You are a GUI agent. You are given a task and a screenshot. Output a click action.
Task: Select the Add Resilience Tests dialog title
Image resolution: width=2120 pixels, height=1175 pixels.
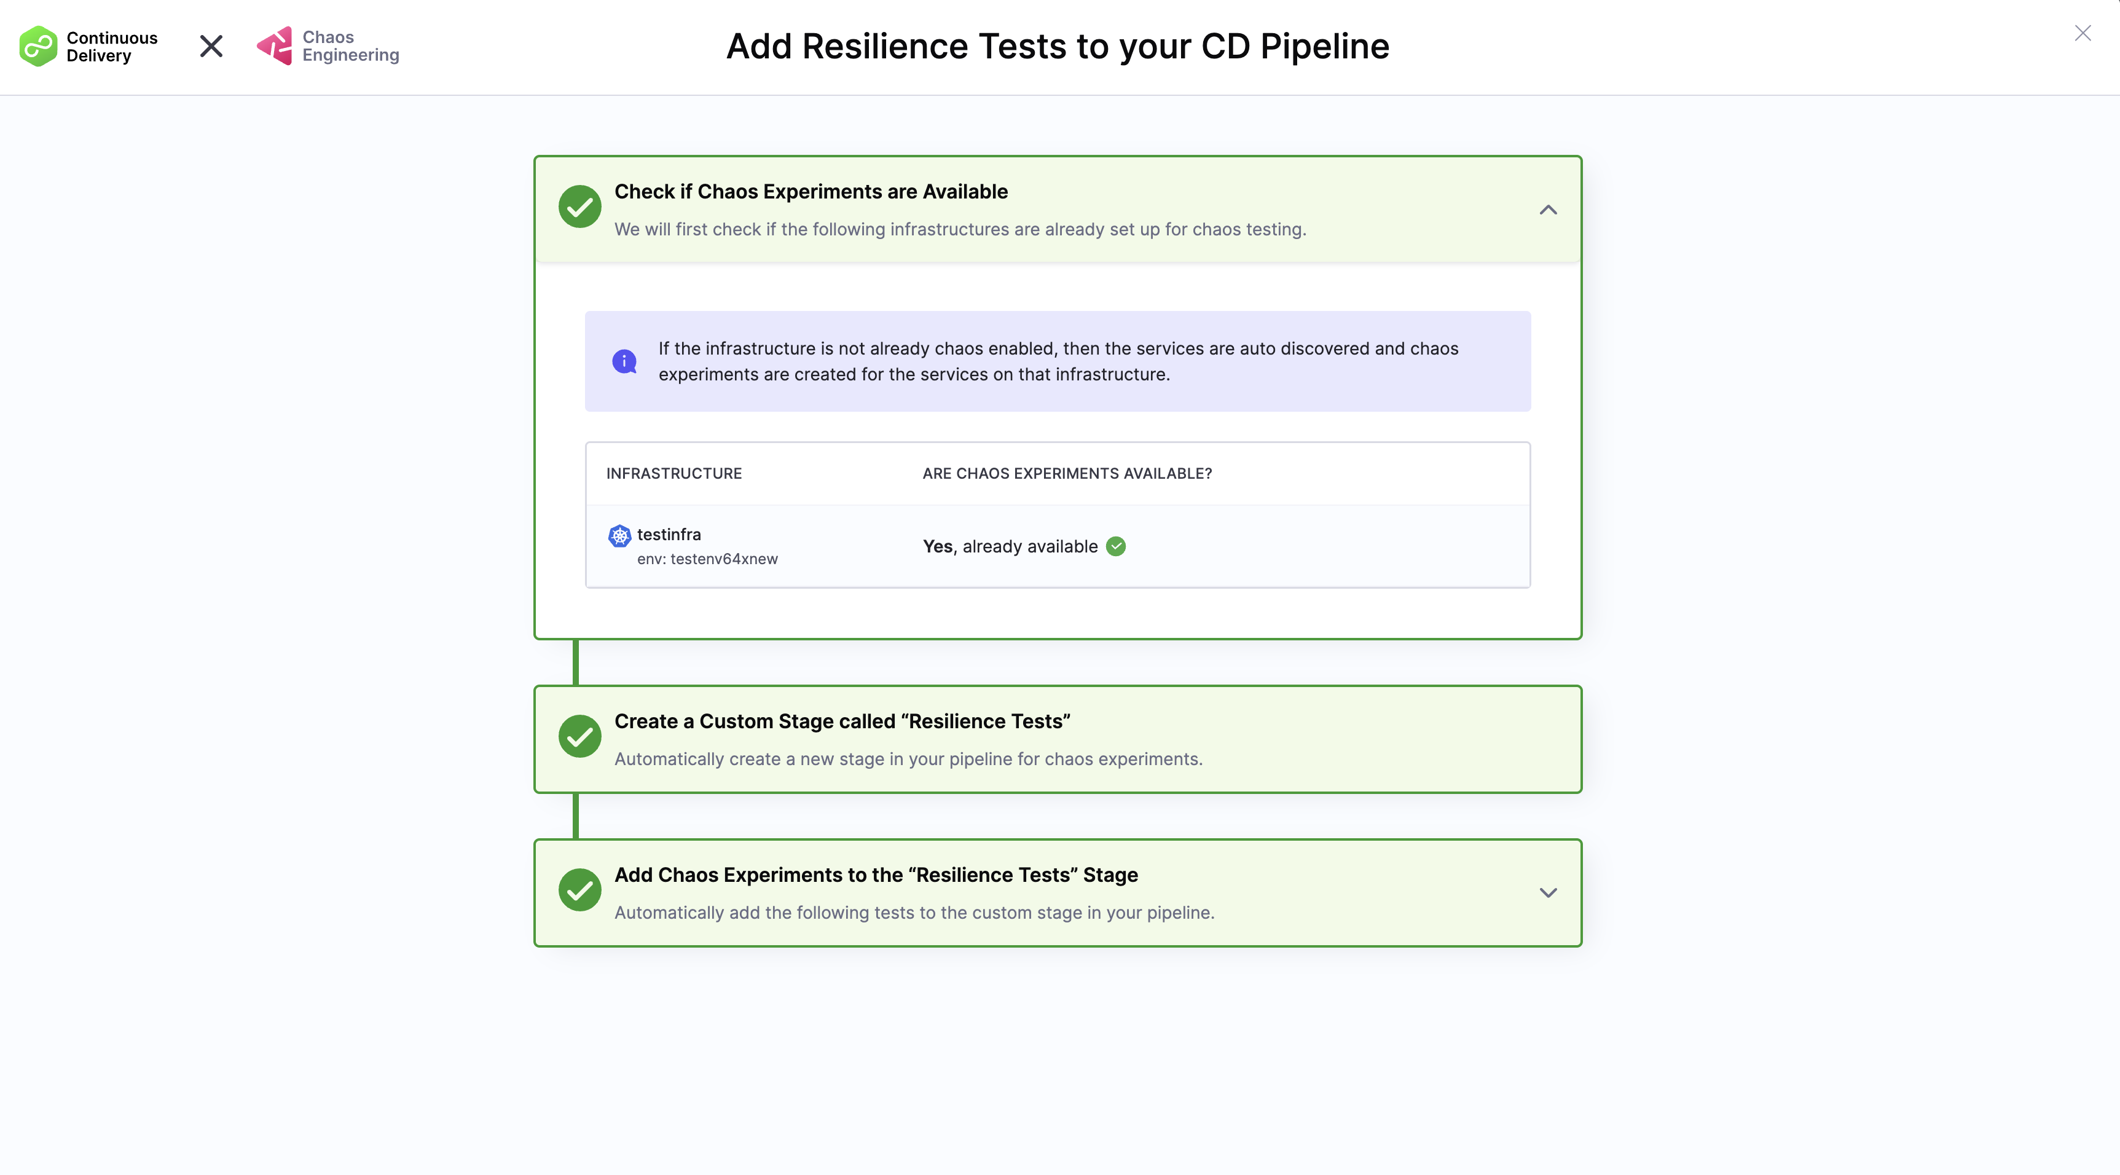(x=1058, y=46)
